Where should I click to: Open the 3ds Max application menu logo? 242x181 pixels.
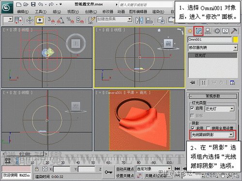pyautogui.click(x=7, y=7)
